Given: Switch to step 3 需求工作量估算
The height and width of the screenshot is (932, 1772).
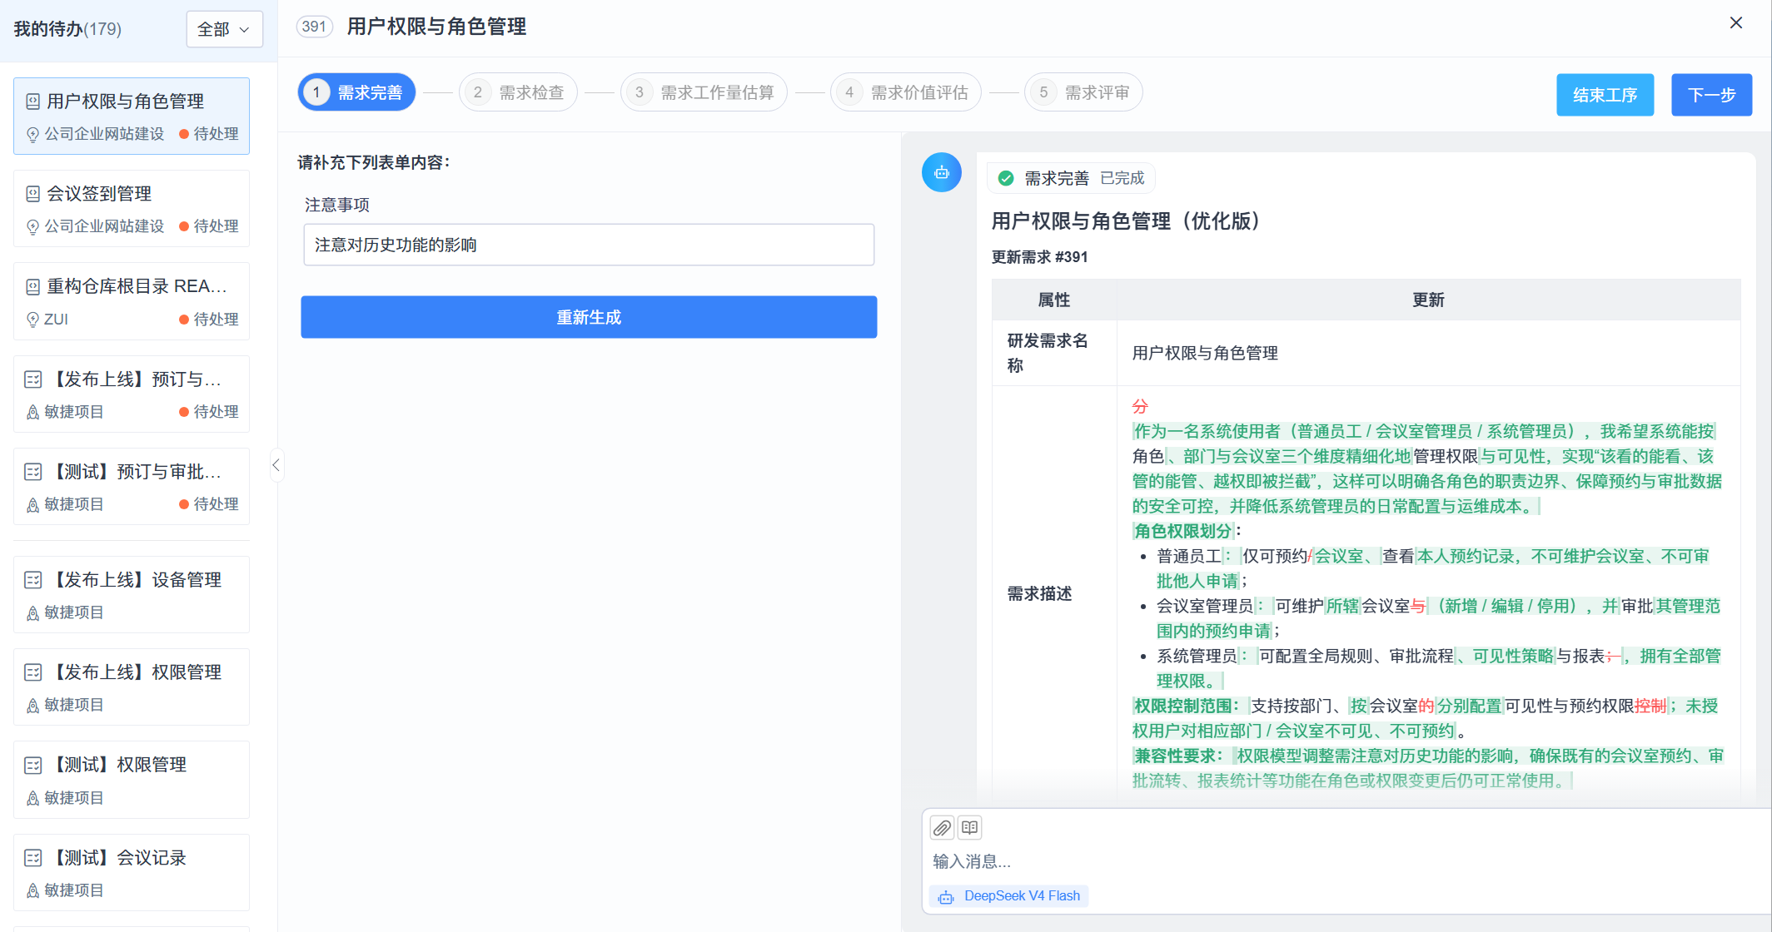Looking at the screenshot, I should (x=704, y=92).
